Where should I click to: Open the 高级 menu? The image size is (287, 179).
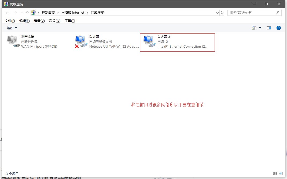(54, 21)
